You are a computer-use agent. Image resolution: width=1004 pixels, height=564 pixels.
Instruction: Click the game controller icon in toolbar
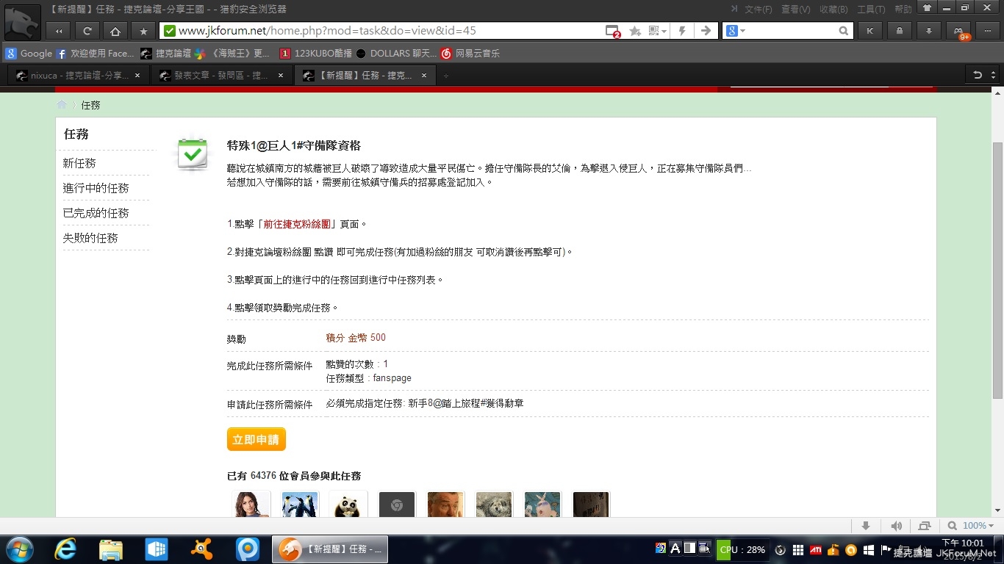pos(958,31)
